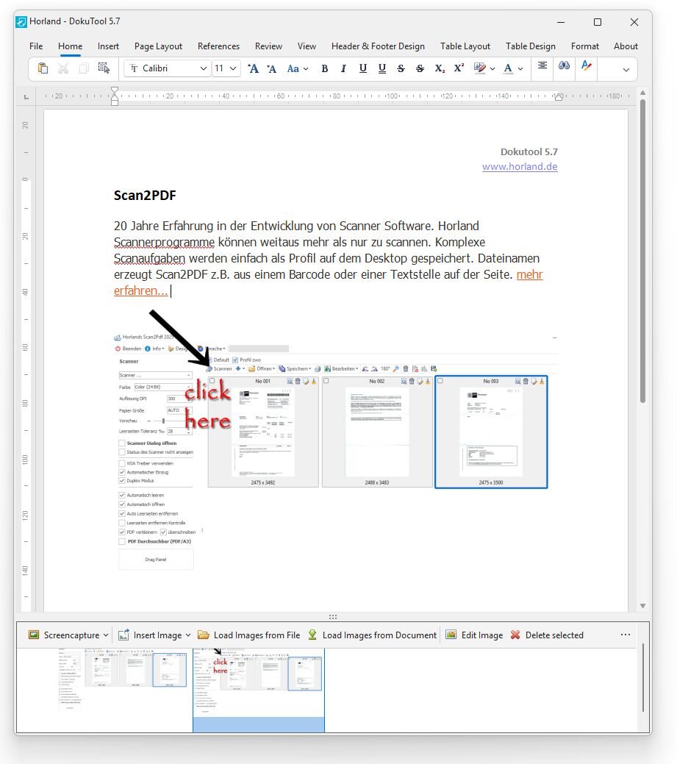Viewport: 677px width, 764px height.
Task: Open the About tab
Action: 626,46
